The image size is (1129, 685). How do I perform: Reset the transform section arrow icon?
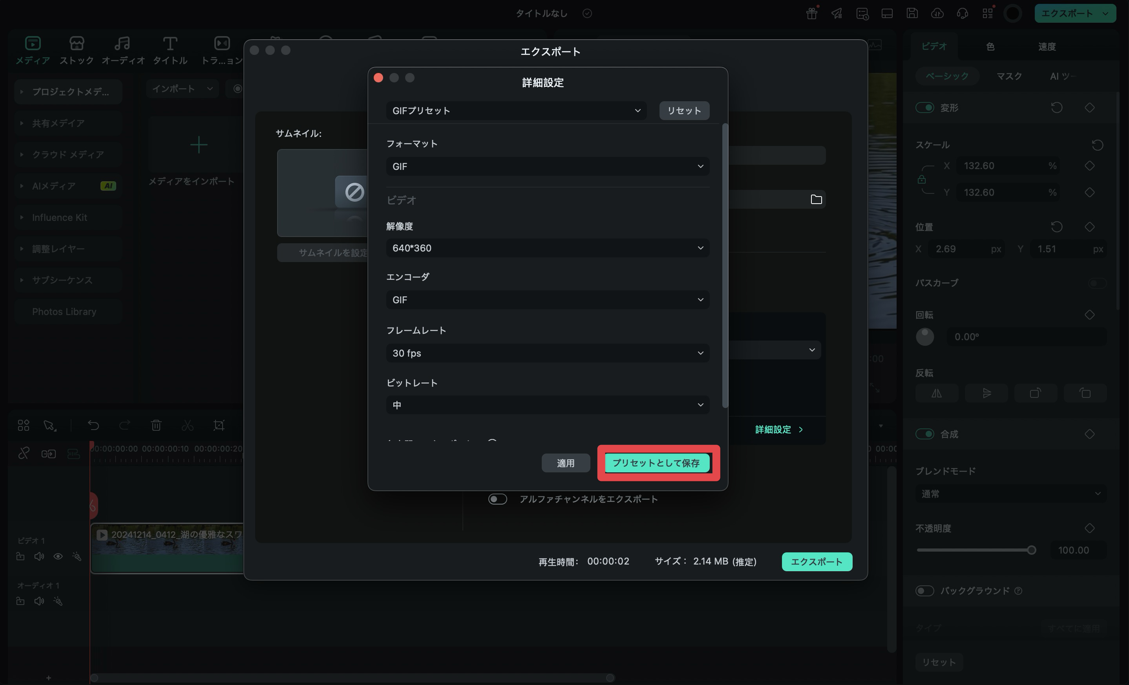coord(1057,107)
